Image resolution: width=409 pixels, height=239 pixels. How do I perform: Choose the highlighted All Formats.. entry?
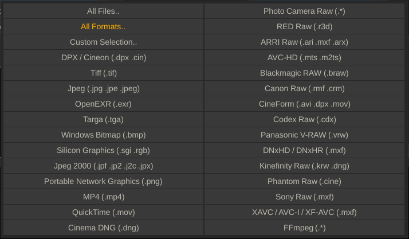tap(103, 26)
